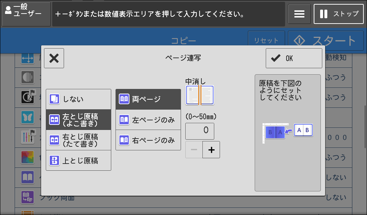Viewport: 367px width, 215px height.
Task: Open the color balance sliders icon in sidebar
Action: [28, 137]
